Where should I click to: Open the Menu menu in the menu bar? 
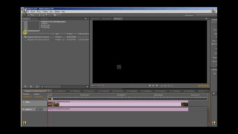coord(39,12)
